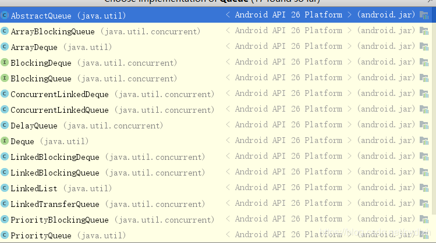The image size is (436, 243).
Task: Click Android API 26 Platform in AbstractQueue row
Action: (289, 15)
